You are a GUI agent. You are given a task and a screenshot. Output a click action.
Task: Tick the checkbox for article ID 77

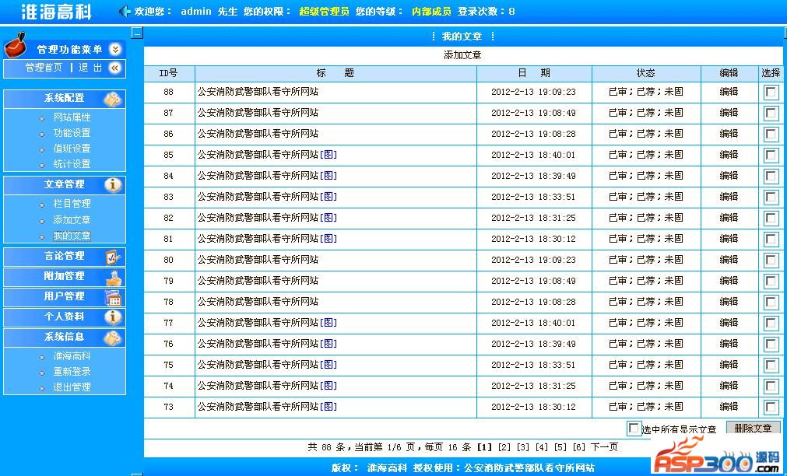[x=771, y=323]
